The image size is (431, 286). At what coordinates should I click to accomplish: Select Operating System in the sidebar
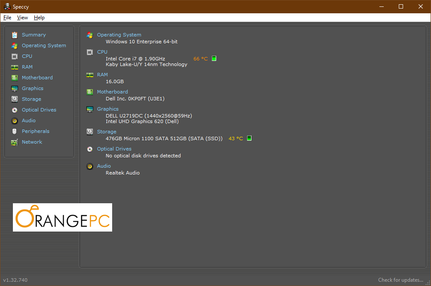(44, 45)
